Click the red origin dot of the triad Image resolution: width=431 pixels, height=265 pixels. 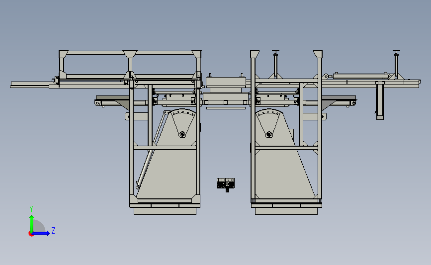[x=31, y=234]
